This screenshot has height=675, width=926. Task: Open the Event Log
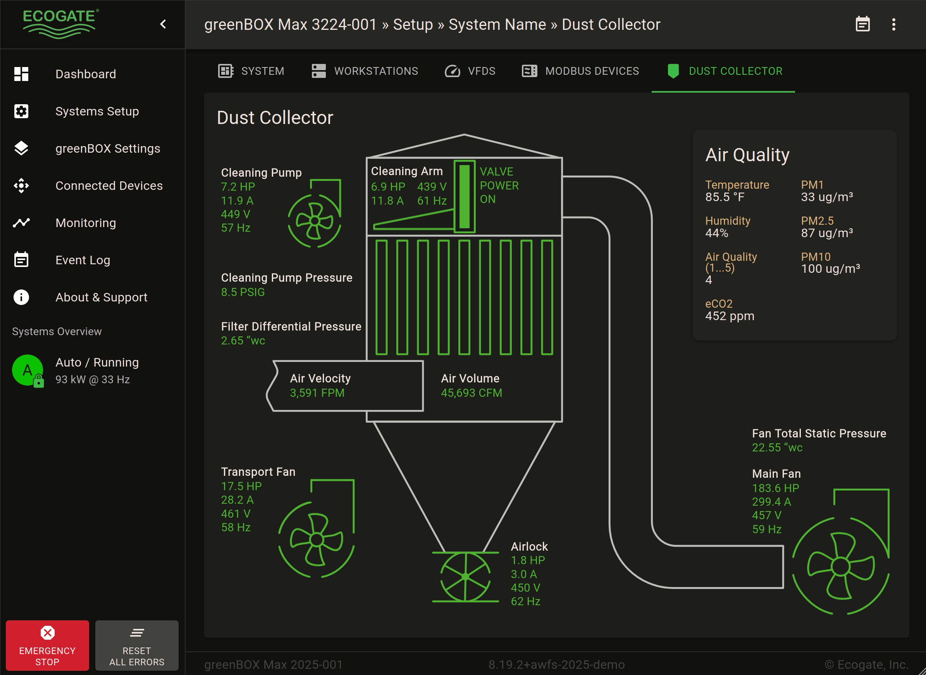(83, 260)
